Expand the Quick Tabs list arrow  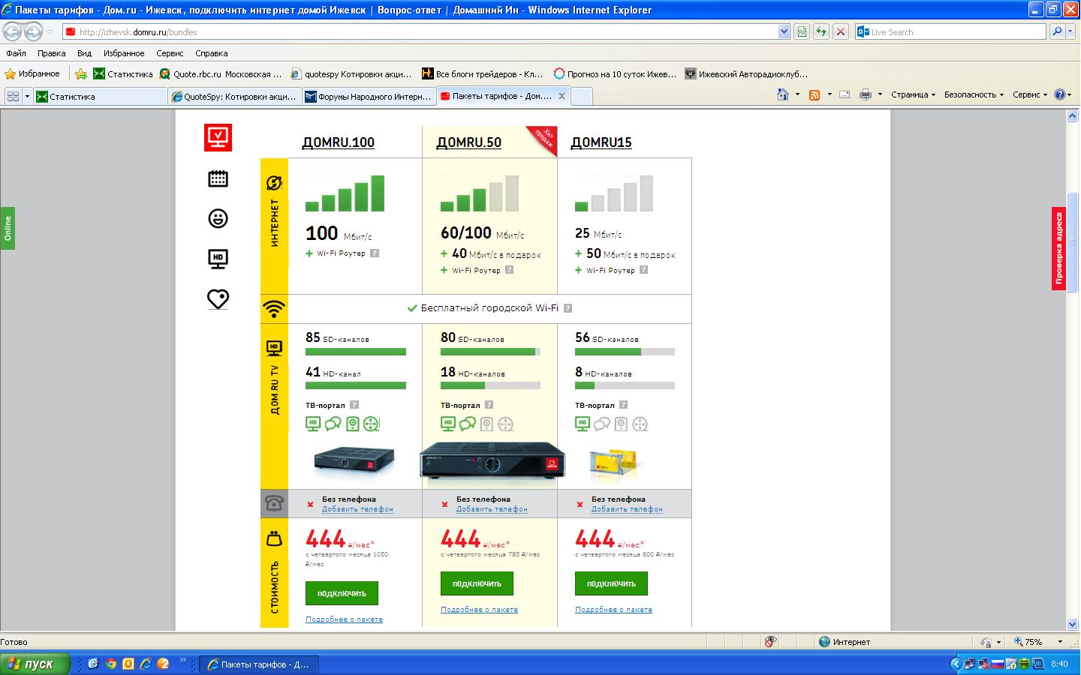point(28,96)
